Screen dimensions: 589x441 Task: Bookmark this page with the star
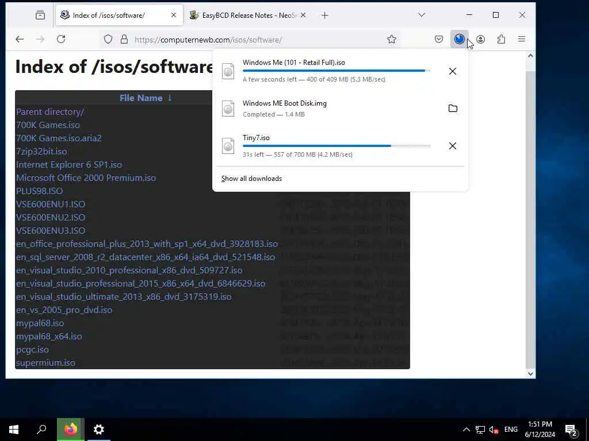pos(392,39)
